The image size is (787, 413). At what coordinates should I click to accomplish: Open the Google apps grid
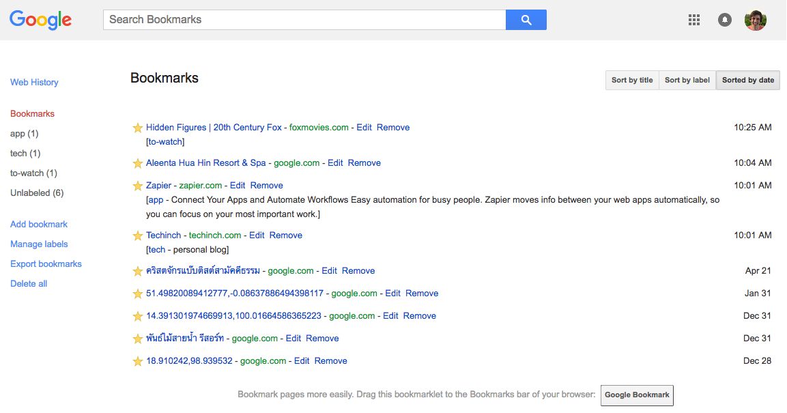tap(694, 20)
